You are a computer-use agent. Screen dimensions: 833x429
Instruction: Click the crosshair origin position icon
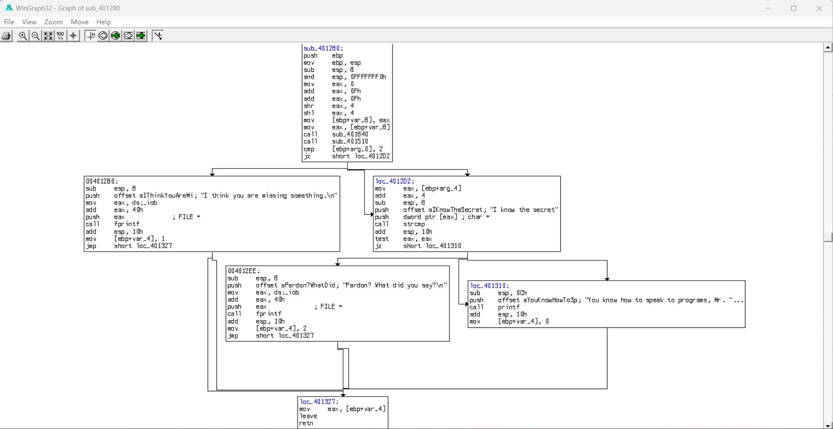(x=73, y=36)
